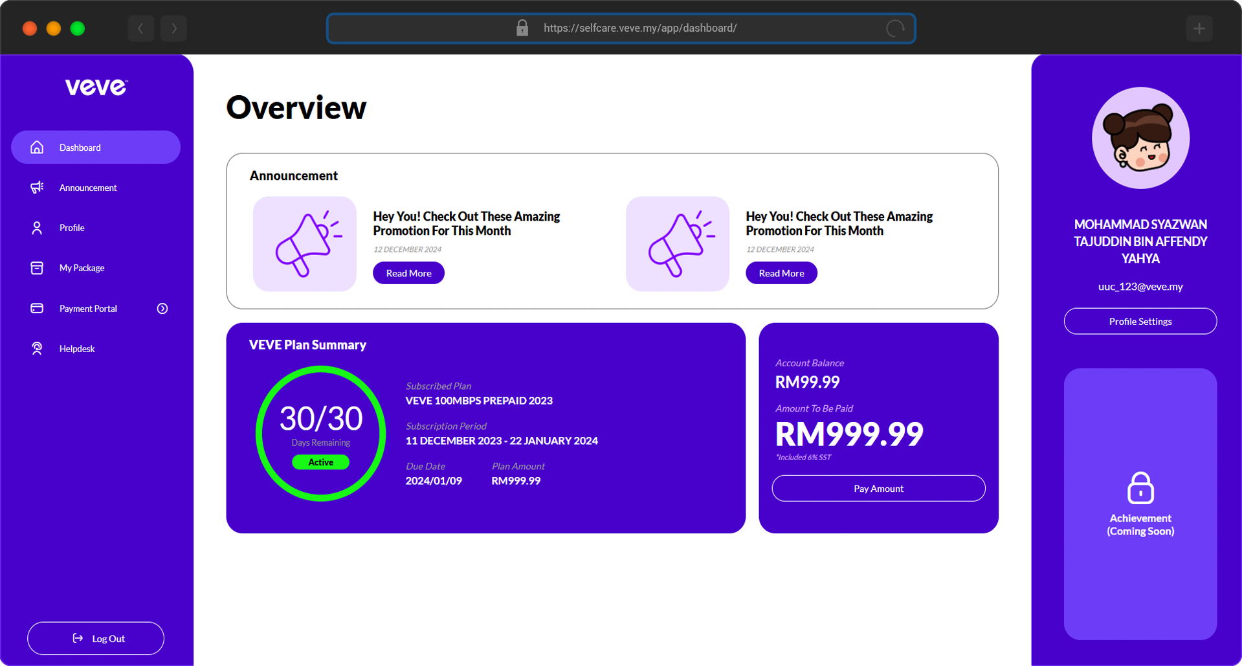
Task: Select the Announcement menu item
Action: pos(87,187)
